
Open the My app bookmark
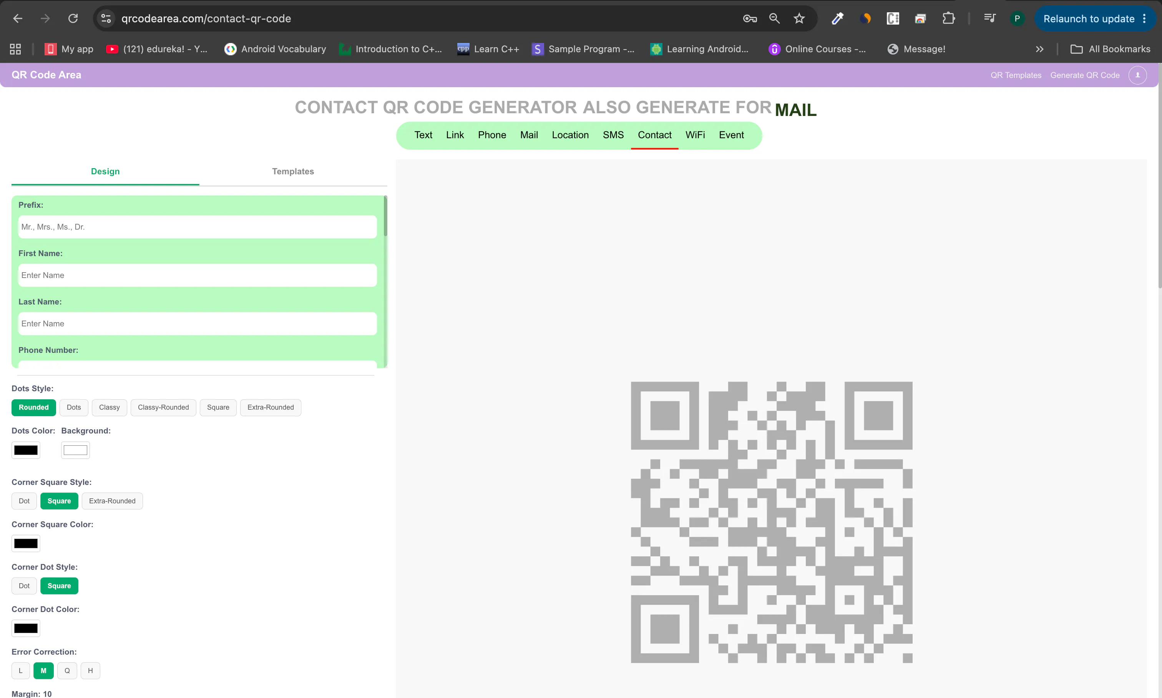69,49
